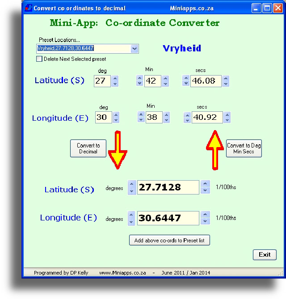The image size is (286, 300).
Task: Increase decimal latitude by 1/100ths
Action: point(205,184)
